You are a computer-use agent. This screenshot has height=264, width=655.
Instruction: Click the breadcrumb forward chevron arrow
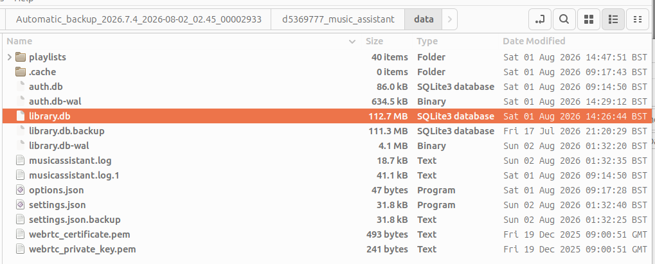point(449,19)
